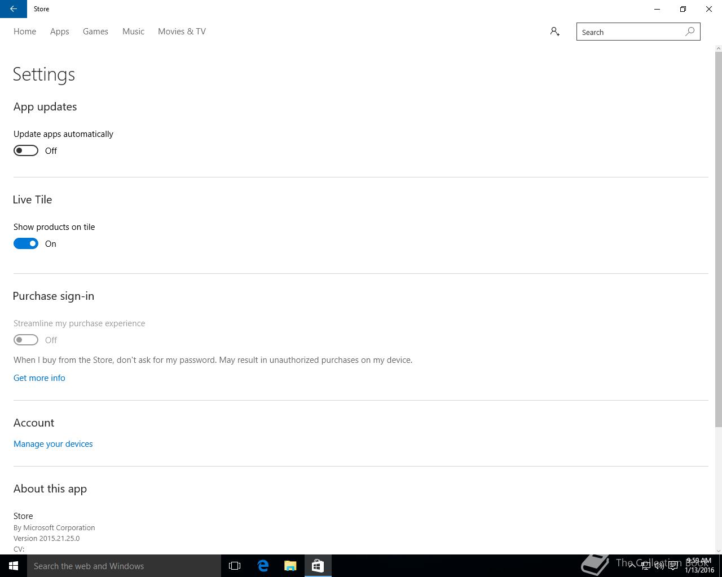Click the volume speaker tray icon
This screenshot has width=722, height=577.
pyautogui.click(x=659, y=566)
